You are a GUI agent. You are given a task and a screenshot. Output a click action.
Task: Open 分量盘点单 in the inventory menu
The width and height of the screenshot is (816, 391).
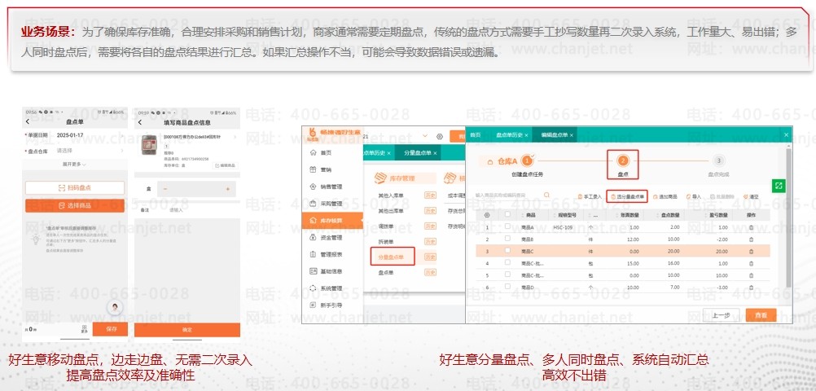[392, 257]
